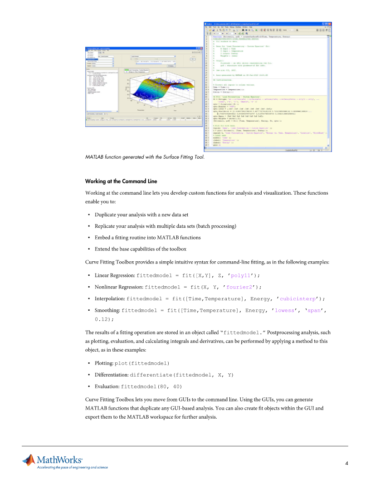Viewport: 370px width, 479px height.
Task: Select the caption 'MATLAB function generated with the Surface Fitting Tool'
Action: tap(145, 157)
